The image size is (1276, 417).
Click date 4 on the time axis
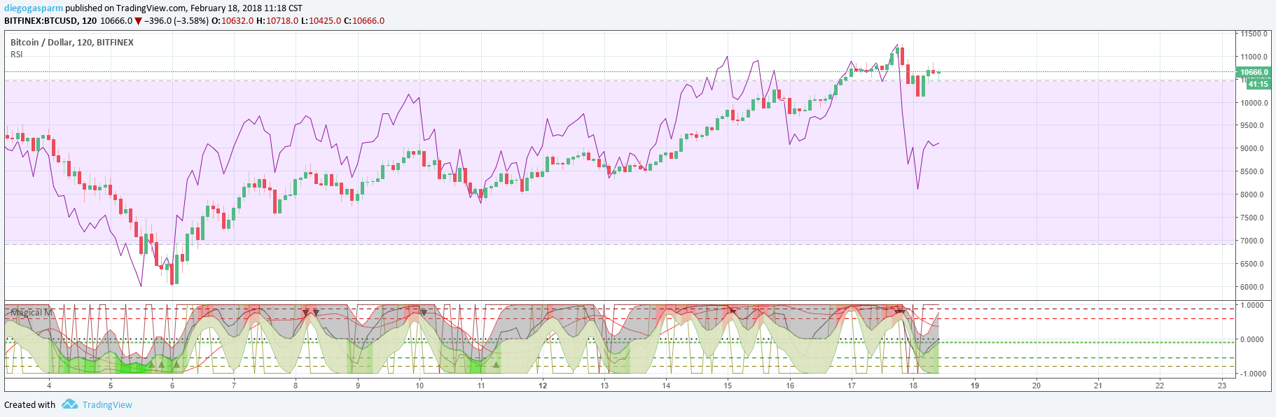49,385
